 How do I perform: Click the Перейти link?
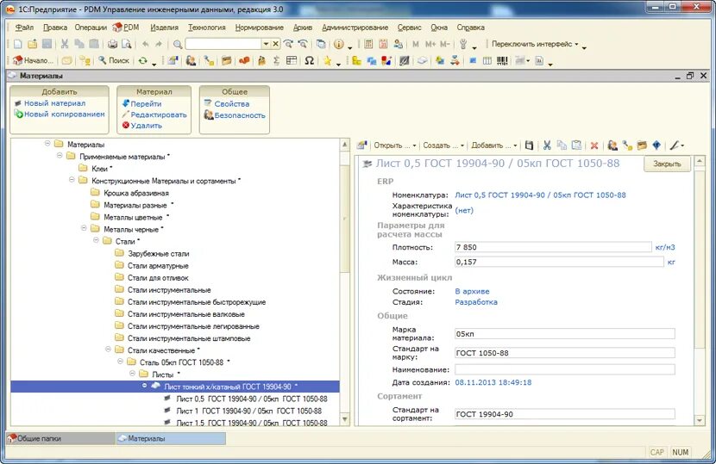[x=146, y=104]
